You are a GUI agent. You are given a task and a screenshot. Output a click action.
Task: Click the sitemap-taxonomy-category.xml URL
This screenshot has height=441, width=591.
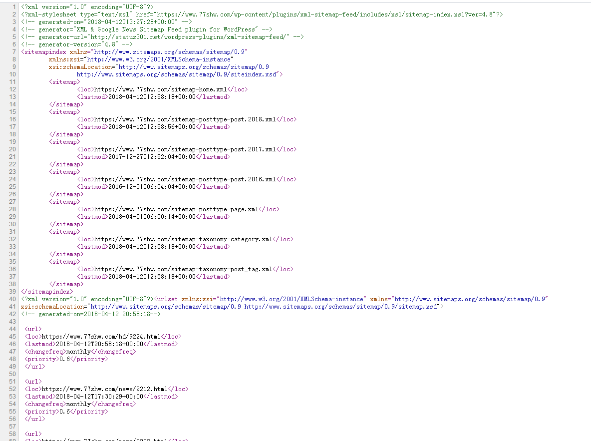[x=183, y=239]
